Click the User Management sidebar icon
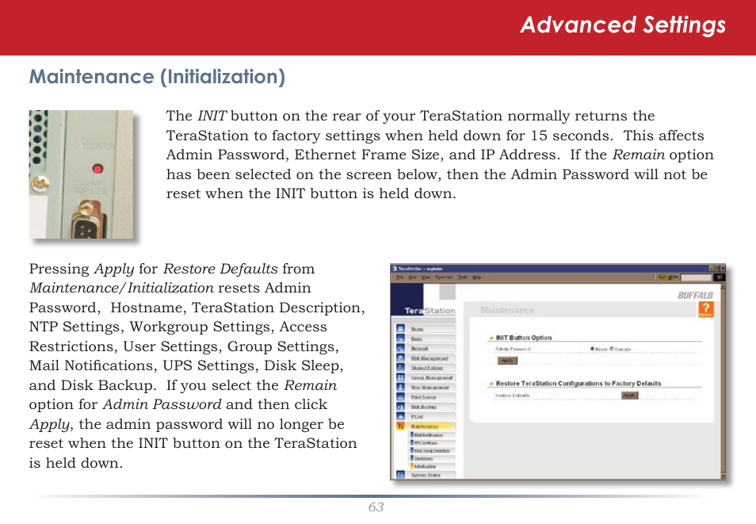The height and width of the screenshot is (524, 756). click(x=400, y=387)
